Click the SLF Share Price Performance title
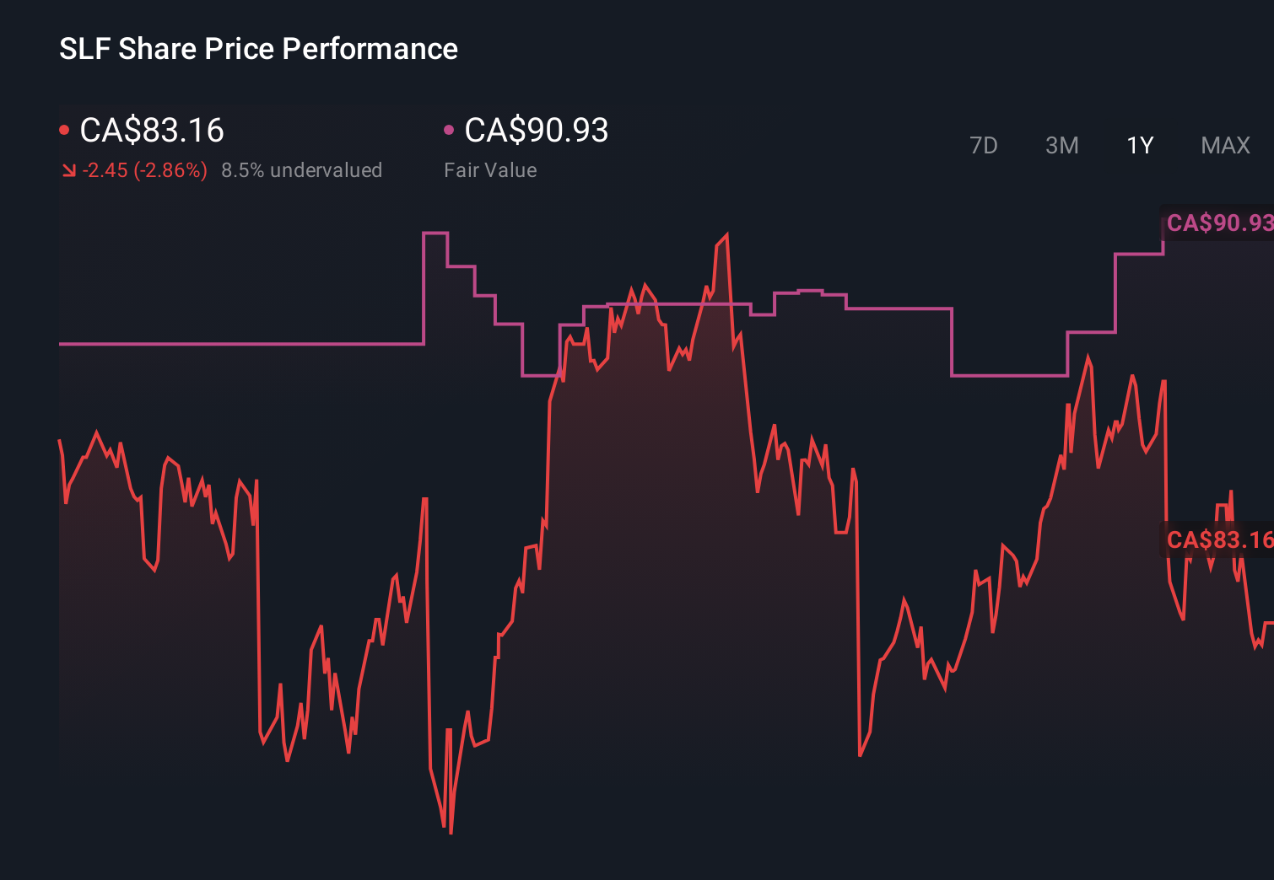This screenshot has height=880, width=1274. coord(258,49)
